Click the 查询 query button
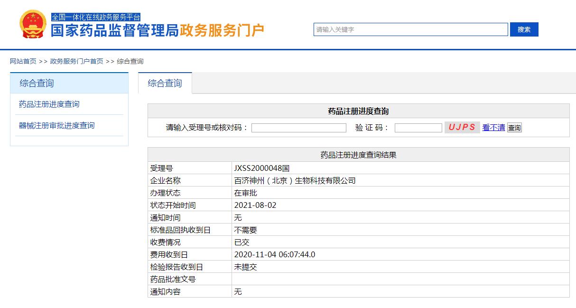Screen dimensions: 576x308 pyautogui.click(x=514, y=127)
